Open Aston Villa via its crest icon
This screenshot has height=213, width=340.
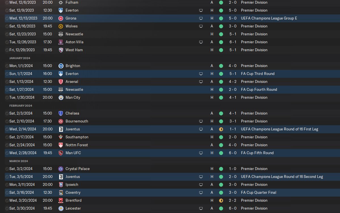point(61,42)
